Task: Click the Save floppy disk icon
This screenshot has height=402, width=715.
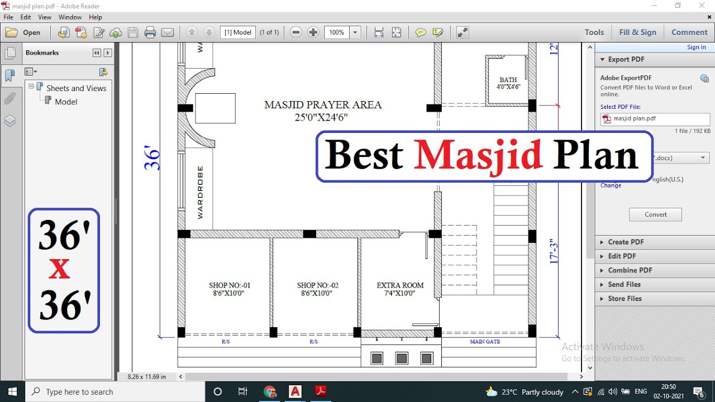Action: (x=133, y=32)
